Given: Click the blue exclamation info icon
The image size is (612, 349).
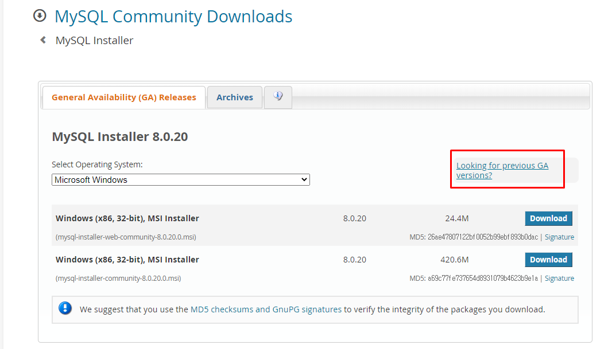Looking at the screenshot, I should [x=65, y=308].
